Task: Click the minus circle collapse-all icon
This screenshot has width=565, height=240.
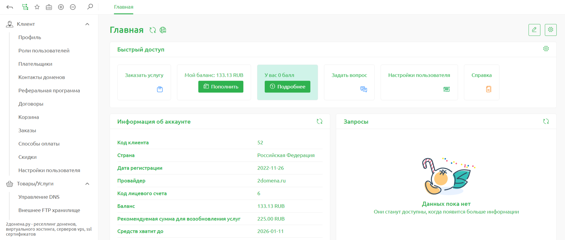Action: 73,7
